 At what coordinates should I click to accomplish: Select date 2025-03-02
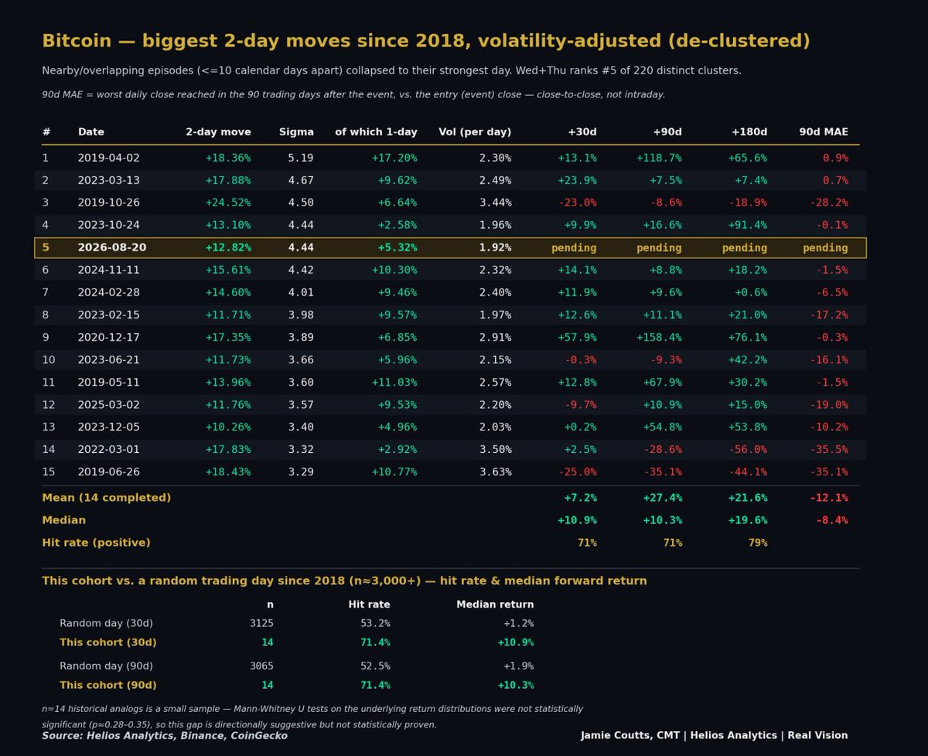(x=109, y=404)
